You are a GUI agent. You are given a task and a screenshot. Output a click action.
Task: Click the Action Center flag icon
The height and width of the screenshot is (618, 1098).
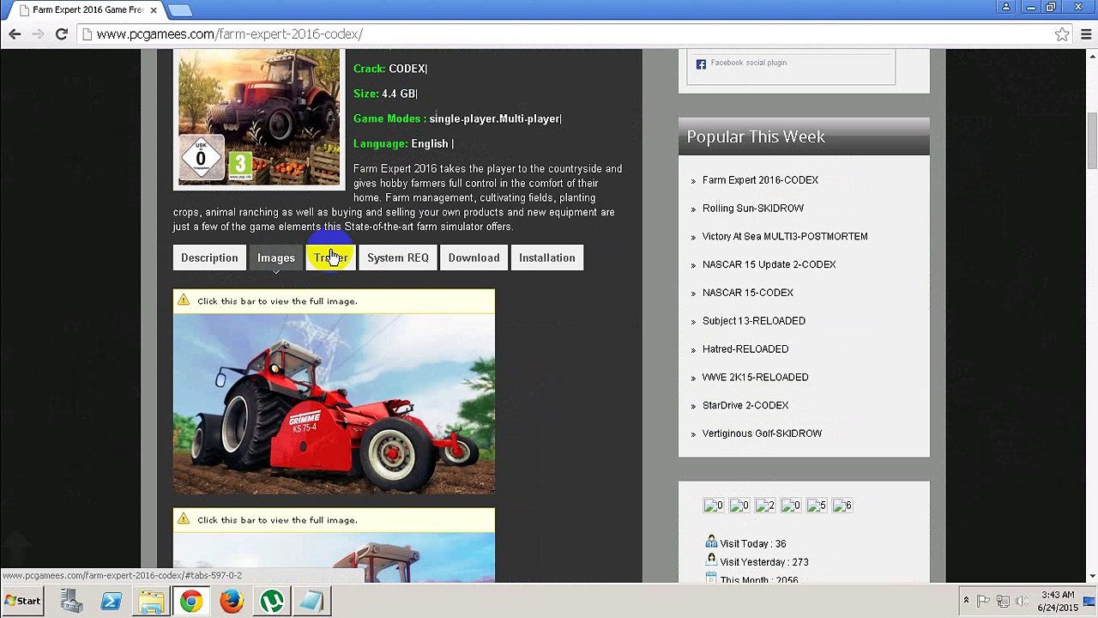click(984, 601)
